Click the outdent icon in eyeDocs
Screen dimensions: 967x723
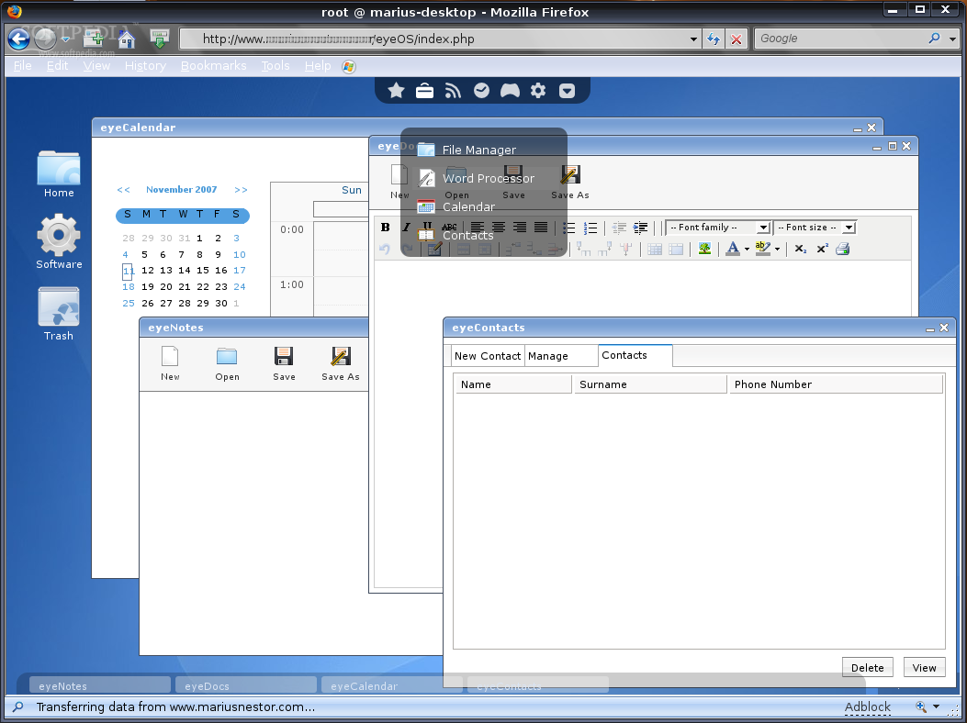[619, 228]
